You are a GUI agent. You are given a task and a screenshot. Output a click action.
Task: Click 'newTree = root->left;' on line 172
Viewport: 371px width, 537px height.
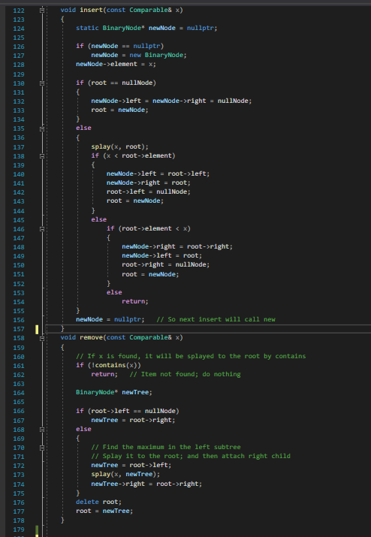pos(131,465)
